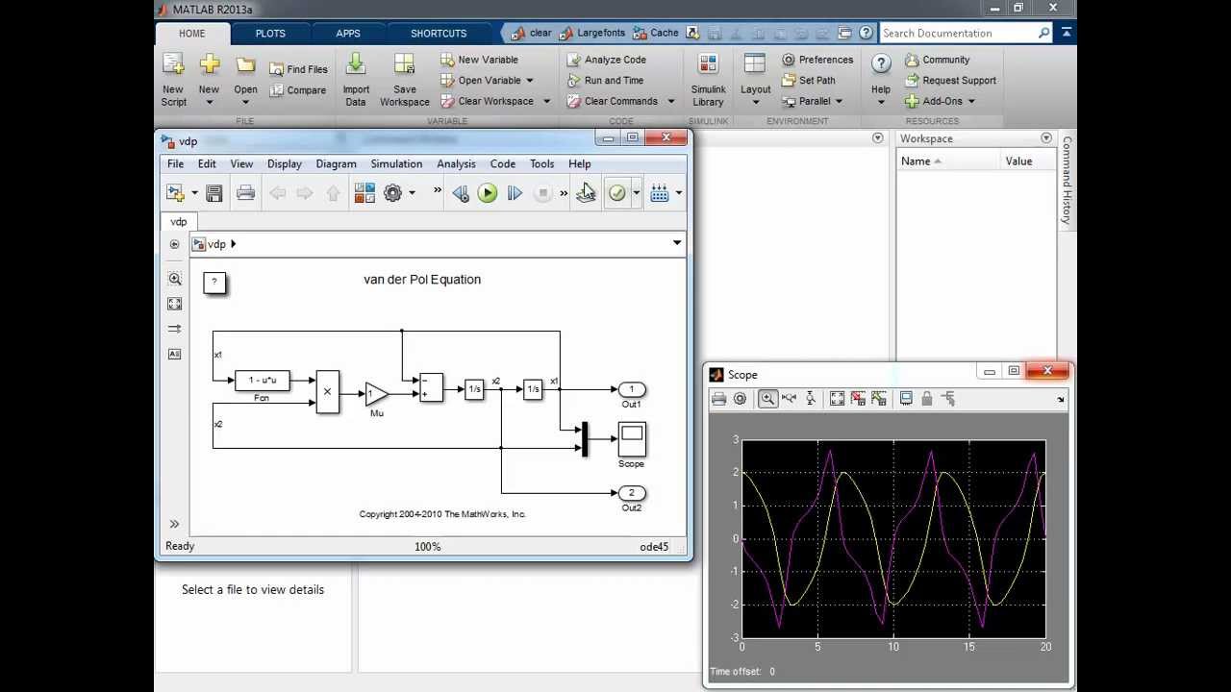Click Fit to View icon in palette
Viewport: 1231px width, 692px height.
[x=174, y=304]
